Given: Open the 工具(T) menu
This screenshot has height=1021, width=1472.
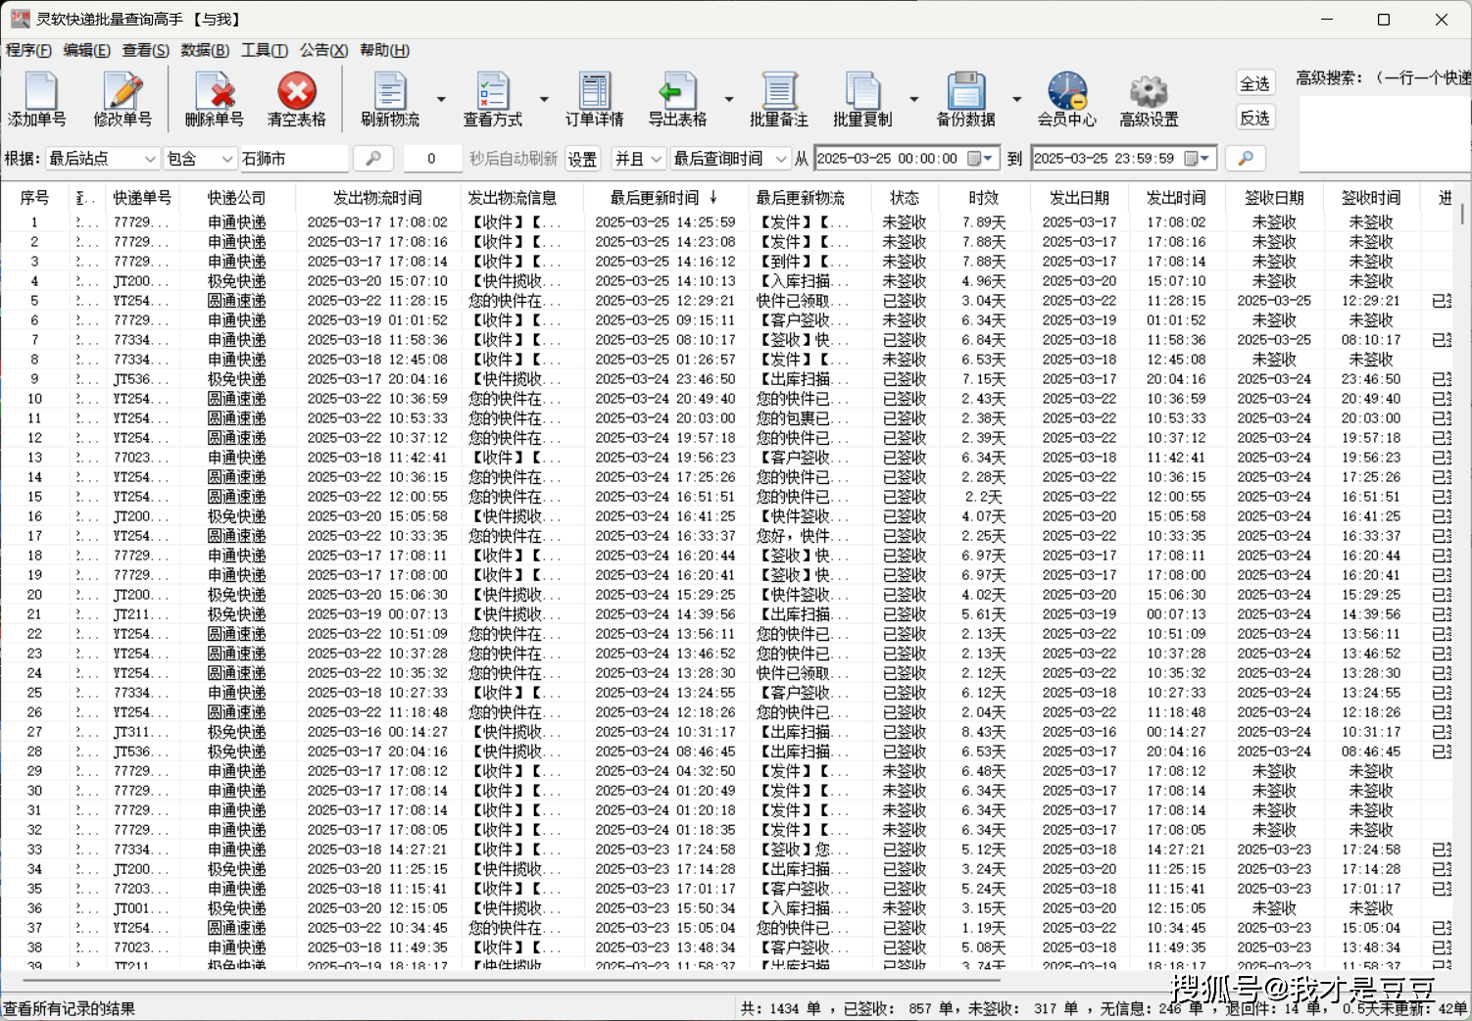Looking at the screenshot, I should pos(265,50).
